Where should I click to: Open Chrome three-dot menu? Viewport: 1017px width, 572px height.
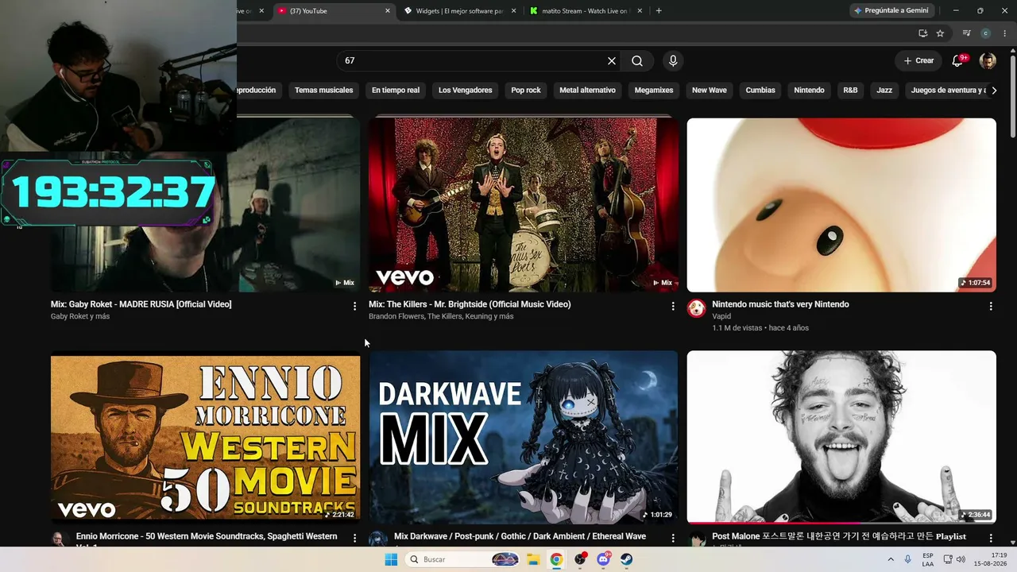coord(1003,33)
